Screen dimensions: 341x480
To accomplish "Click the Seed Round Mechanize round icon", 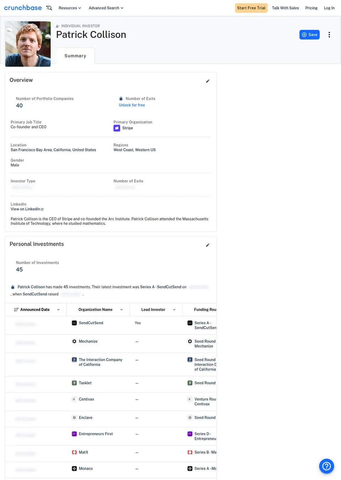I will 190,341.
